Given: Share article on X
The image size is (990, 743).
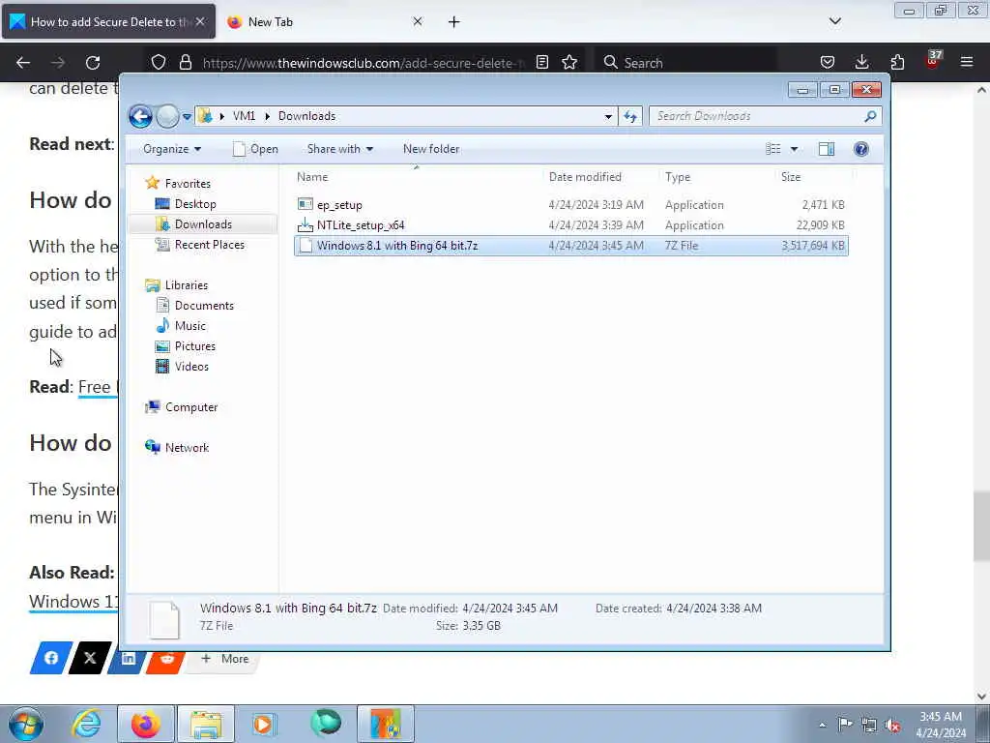Looking at the screenshot, I should (90, 658).
